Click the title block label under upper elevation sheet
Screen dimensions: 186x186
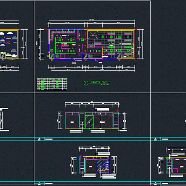49,139
